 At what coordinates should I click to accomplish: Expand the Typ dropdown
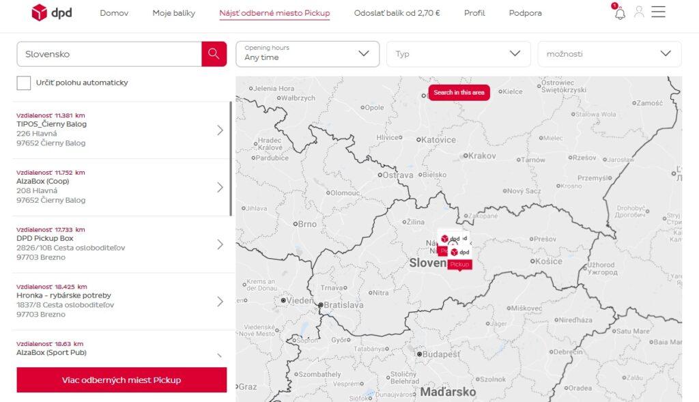pos(458,54)
